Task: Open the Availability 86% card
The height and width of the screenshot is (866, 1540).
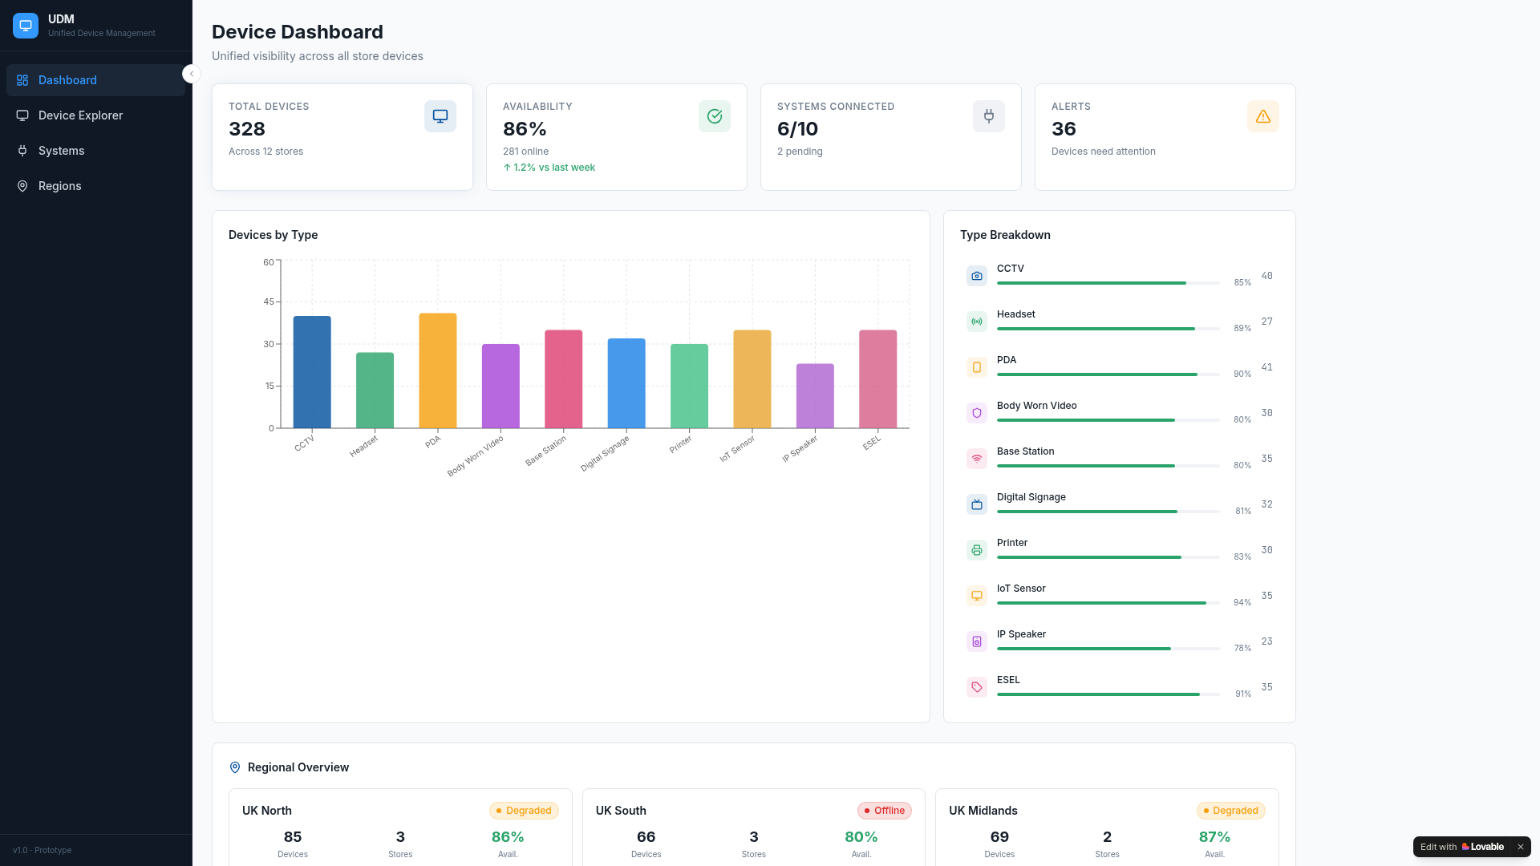Action: pos(617,137)
